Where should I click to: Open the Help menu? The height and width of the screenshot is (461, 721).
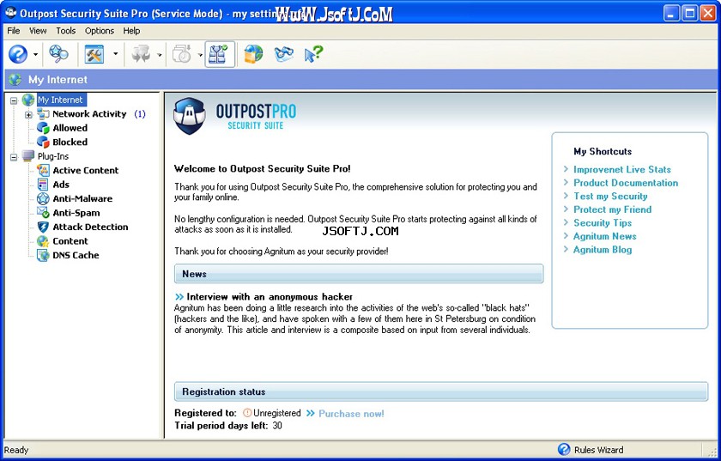click(131, 31)
